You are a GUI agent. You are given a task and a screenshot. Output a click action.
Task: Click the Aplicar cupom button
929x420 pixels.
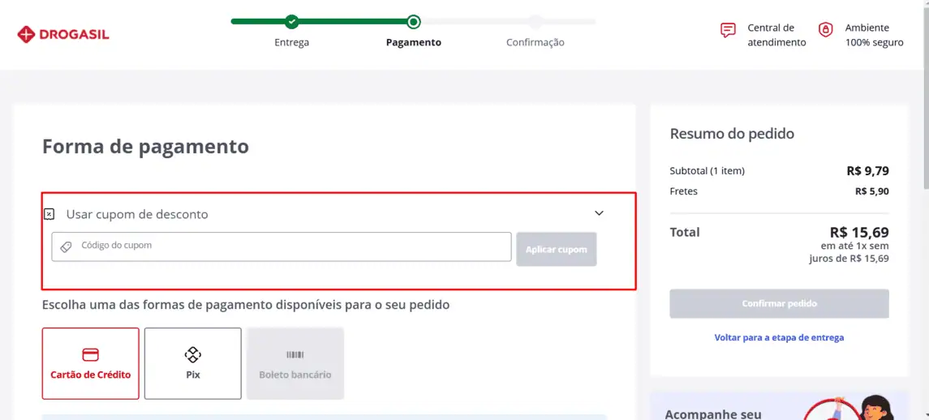pyautogui.click(x=557, y=249)
